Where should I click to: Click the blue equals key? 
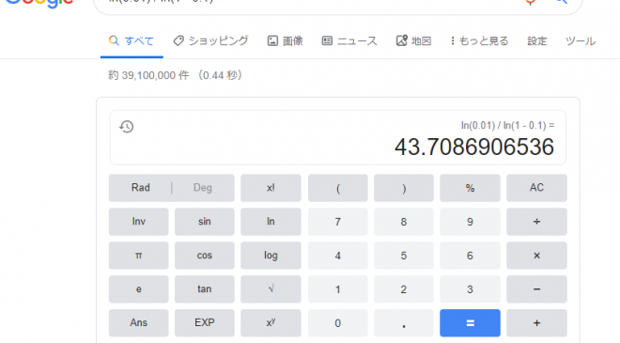[x=470, y=323]
